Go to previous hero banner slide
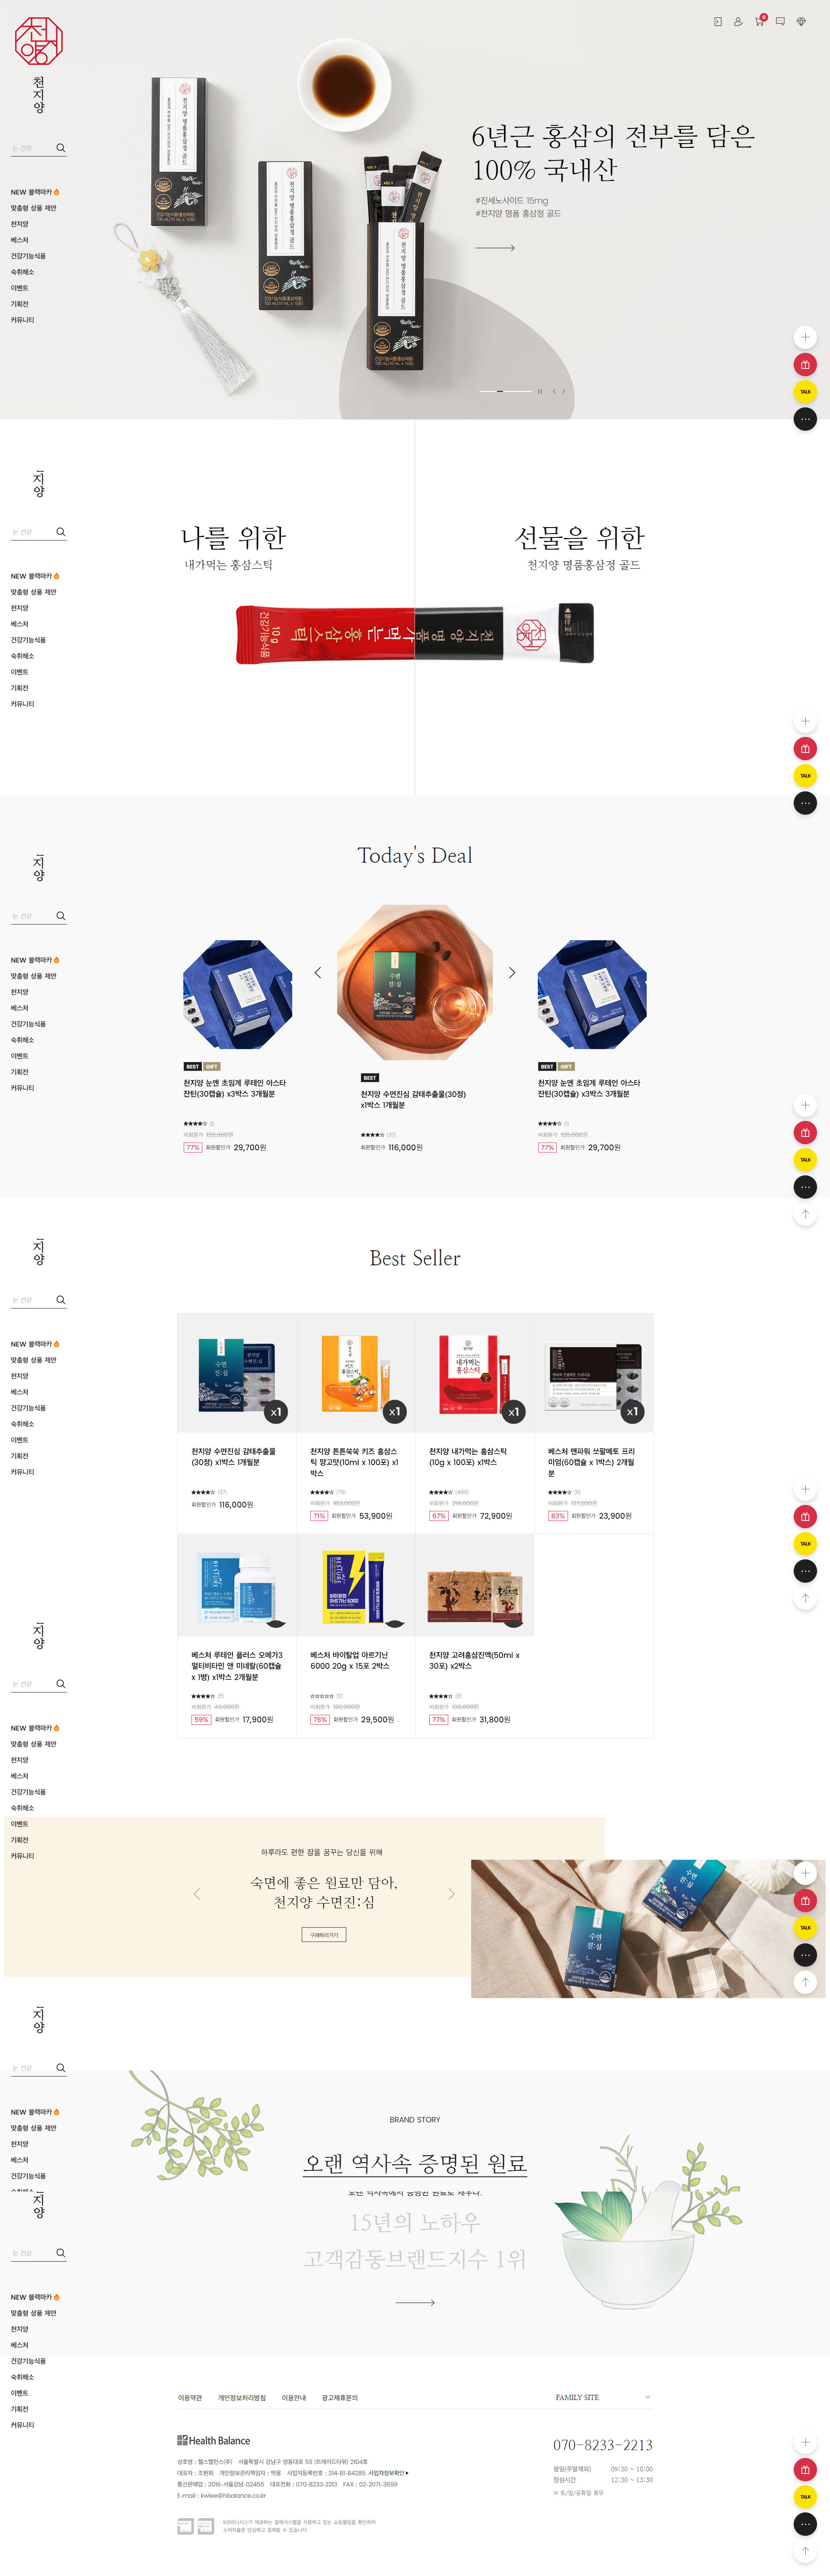 tap(554, 391)
